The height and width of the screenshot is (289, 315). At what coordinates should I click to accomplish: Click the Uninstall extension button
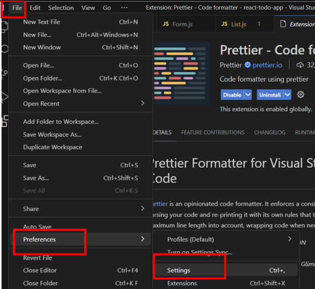tap(270, 95)
